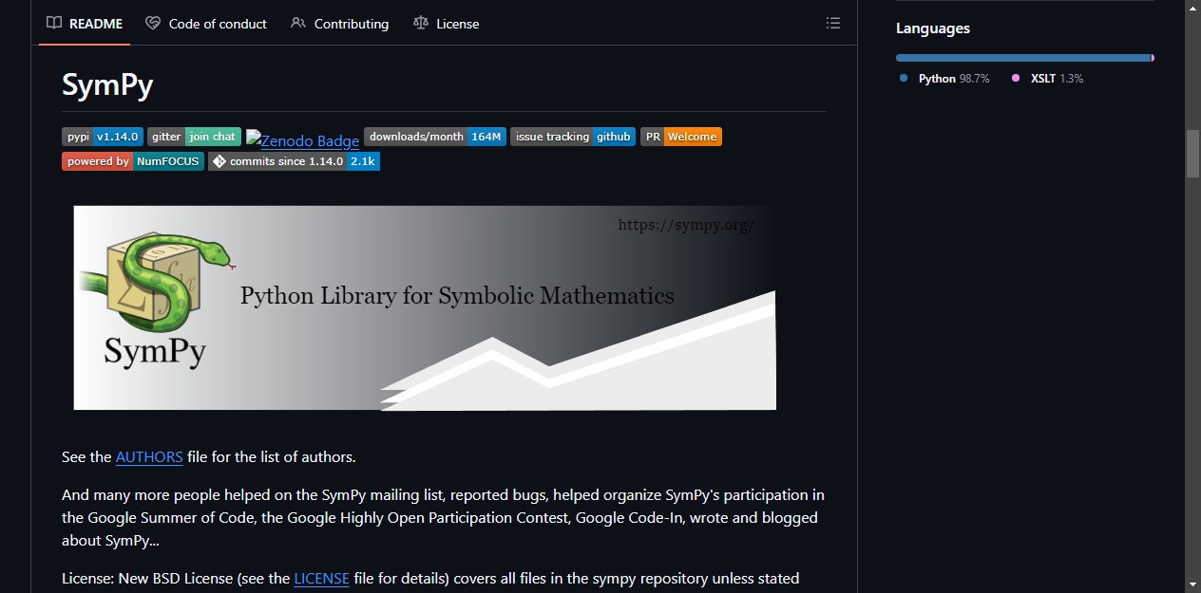The width and height of the screenshot is (1201, 593).
Task: Click the SymPy banner image
Action: click(x=425, y=307)
